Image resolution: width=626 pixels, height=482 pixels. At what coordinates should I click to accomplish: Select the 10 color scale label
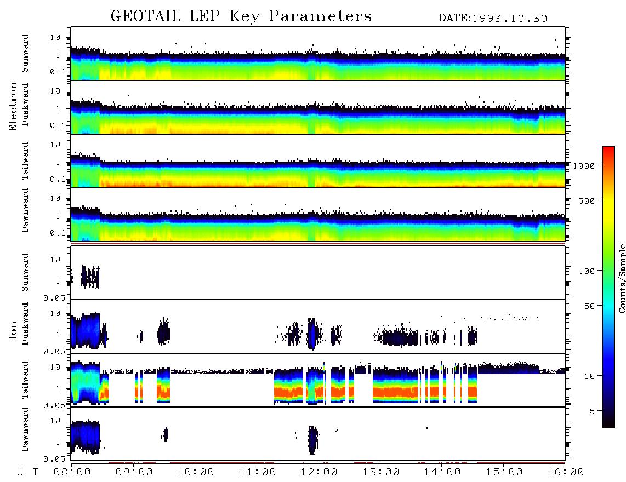coord(589,376)
